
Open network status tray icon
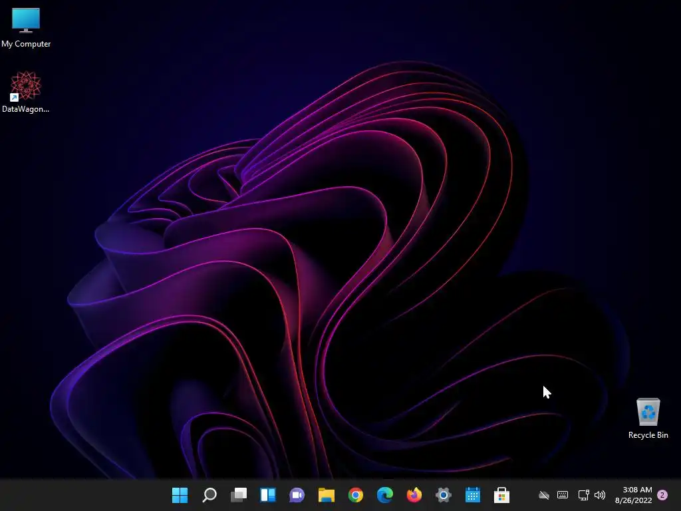[x=583, y=495]
